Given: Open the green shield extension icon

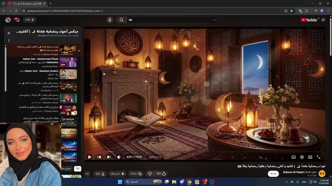Looking at the screenshot, I should [x=300, y=11].
